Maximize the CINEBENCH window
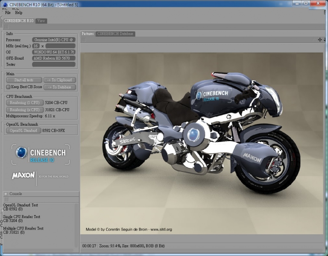The image size is (328, 256). click(306, 3)
